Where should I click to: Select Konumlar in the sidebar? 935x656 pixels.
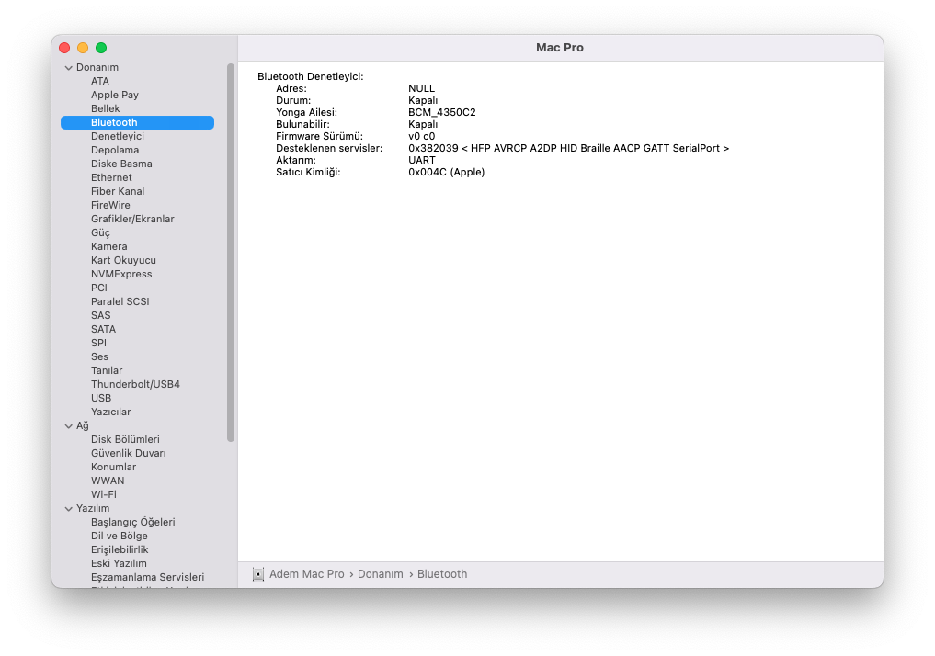[113, 467]
